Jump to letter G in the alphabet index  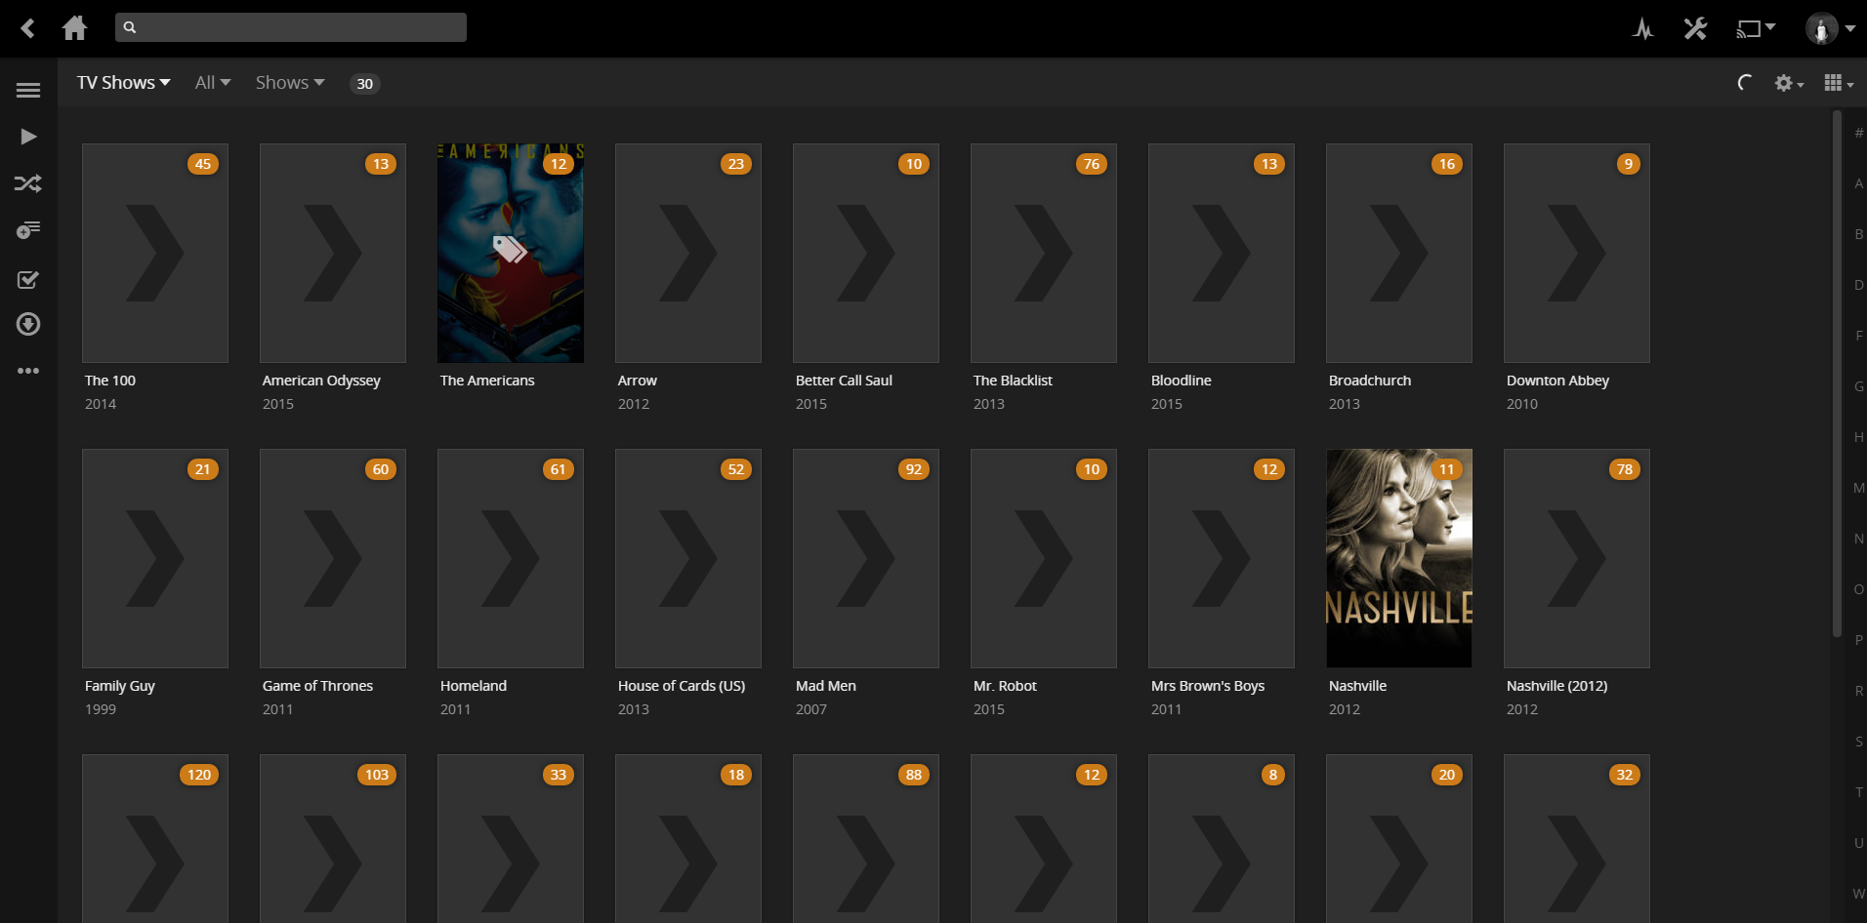coord(1858,386)
